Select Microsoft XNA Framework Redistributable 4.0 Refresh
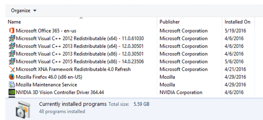Viewport: 263px width, 120px height. (x=73, y=69)
